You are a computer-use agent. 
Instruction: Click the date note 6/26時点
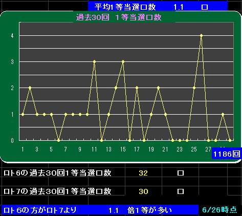pos(219,210)
